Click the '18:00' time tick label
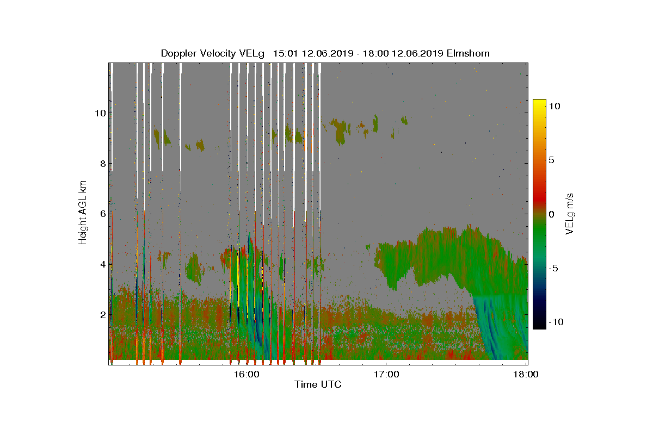This screenshot has height=435, width=653. coord(526,374)
